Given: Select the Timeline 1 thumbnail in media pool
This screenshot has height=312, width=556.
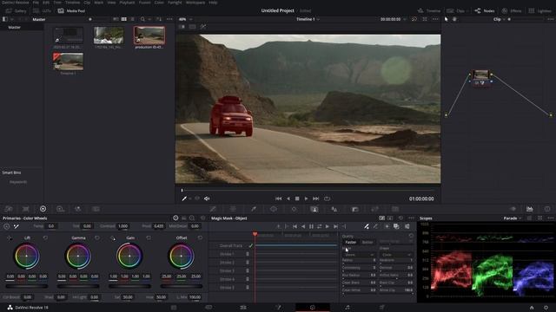Looking at the screenshot, I should (x=68, y=62).
